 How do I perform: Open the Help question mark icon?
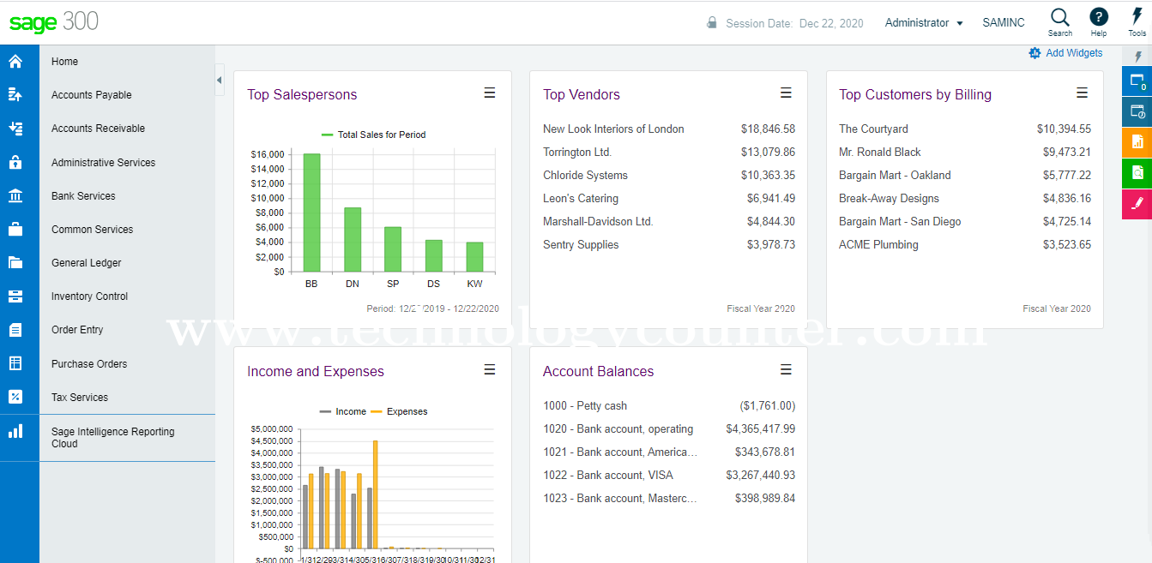(1099, 17)
